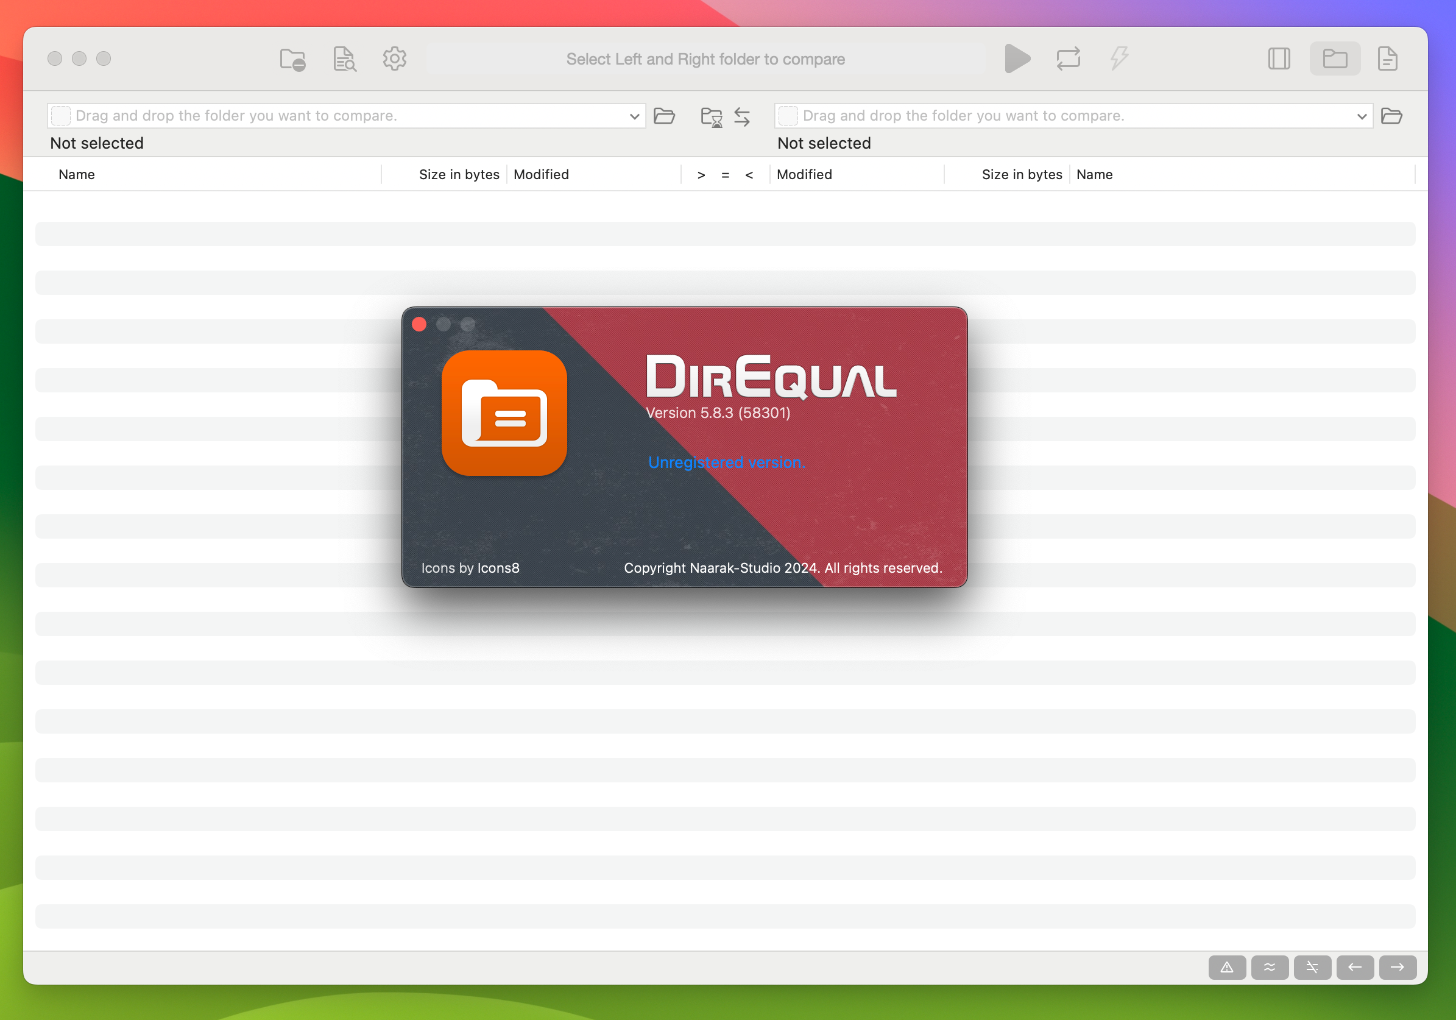Switch to folder view mode icon
Screen dimensions: 1456x1020
(1334, 59)
